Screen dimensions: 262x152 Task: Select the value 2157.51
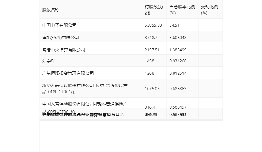152,50
